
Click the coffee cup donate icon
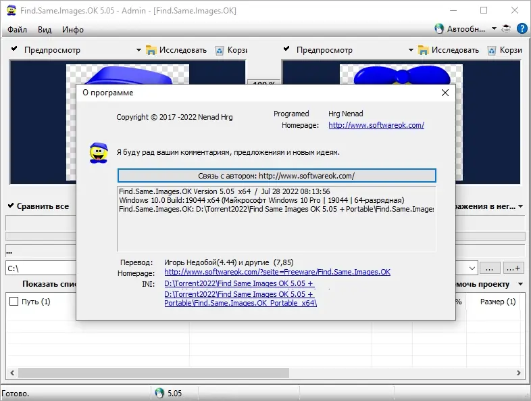[x=506, y=28]
